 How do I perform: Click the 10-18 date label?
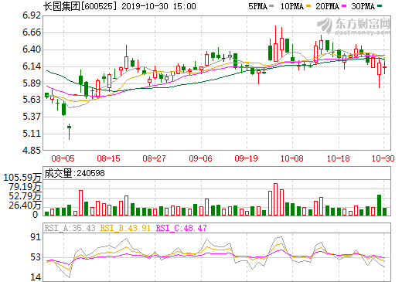click(x=339, y=158)
